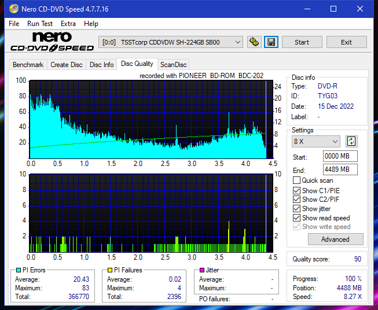
Task: Close the Nero CD-DVD Speed window
Action: point(360,9)
